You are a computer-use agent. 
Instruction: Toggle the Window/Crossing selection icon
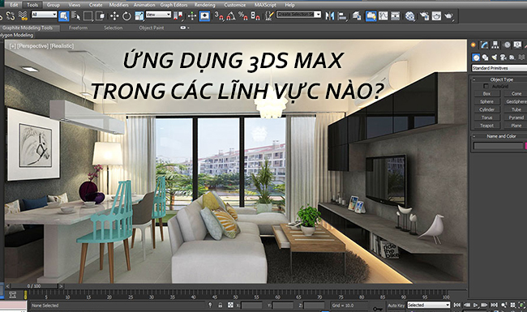click(101, 15)
